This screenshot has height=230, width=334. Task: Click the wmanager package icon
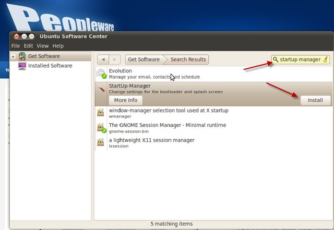tap(101, 113)
